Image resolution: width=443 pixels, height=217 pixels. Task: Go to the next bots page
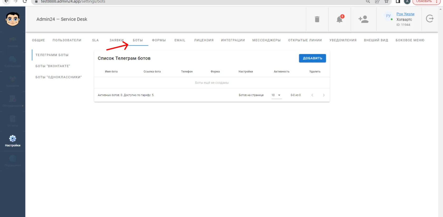(324, 95)
